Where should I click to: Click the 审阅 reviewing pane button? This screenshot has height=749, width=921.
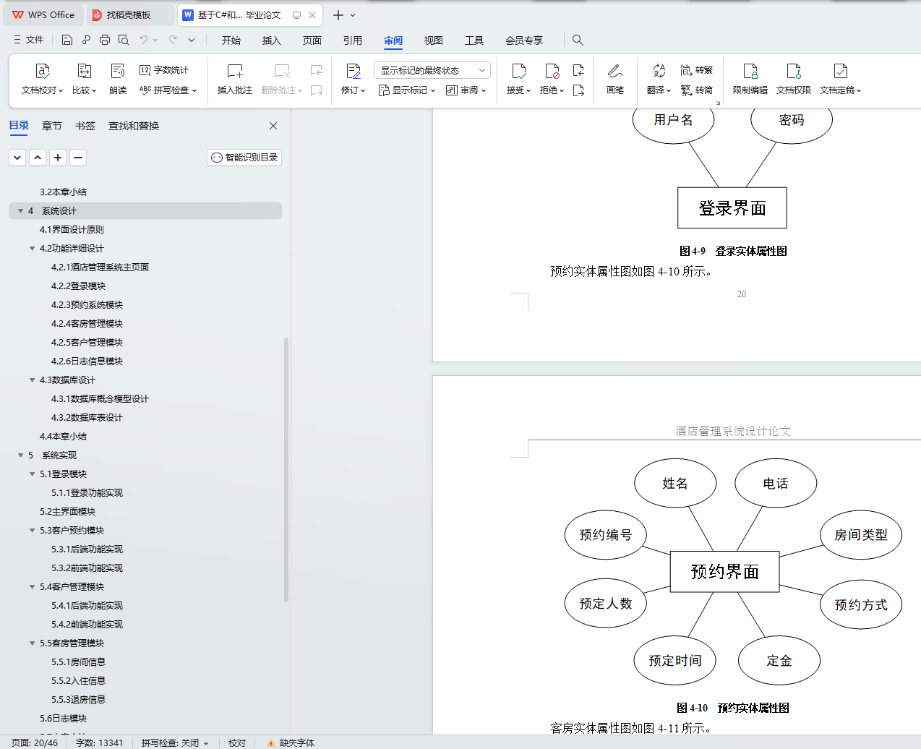pyautogui.click(x=466, y=90)
